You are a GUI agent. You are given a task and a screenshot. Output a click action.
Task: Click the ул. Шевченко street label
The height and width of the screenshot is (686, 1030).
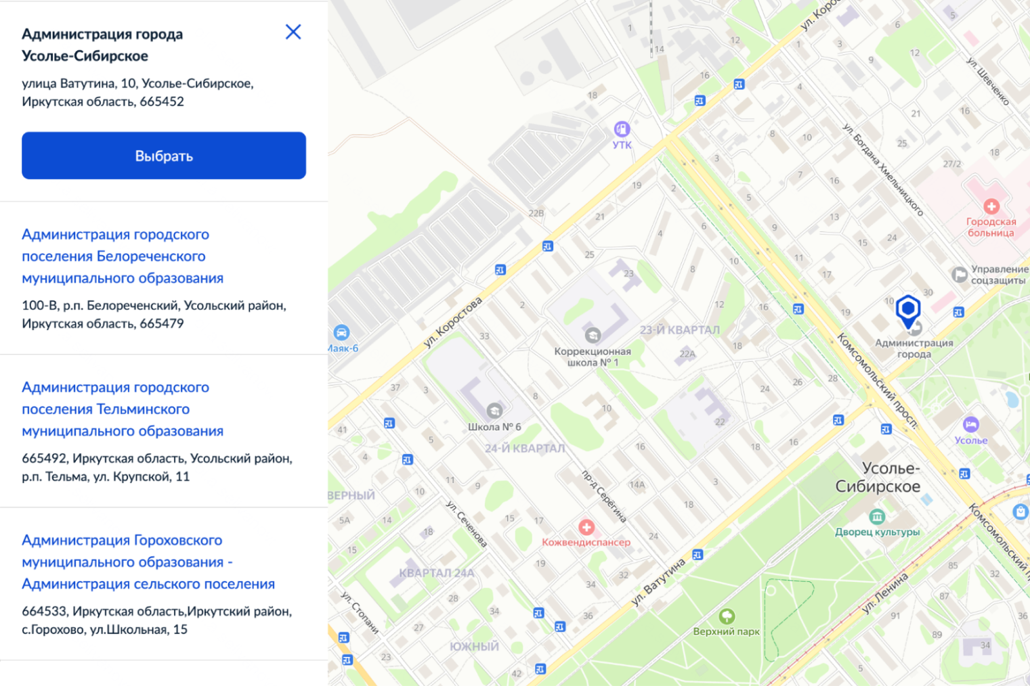pyautogui.click(x=988, y=81)
